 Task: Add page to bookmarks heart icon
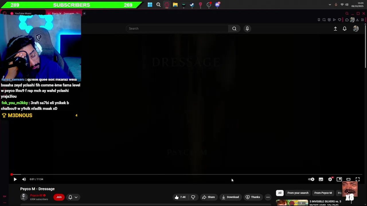(x=339, y=20)
